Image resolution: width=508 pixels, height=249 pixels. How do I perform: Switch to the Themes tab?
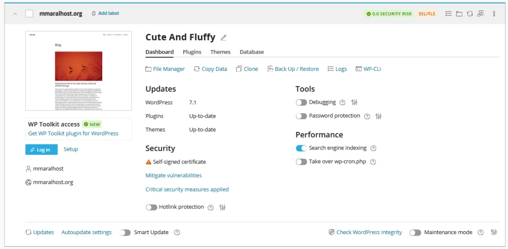[x=220, y=52]
